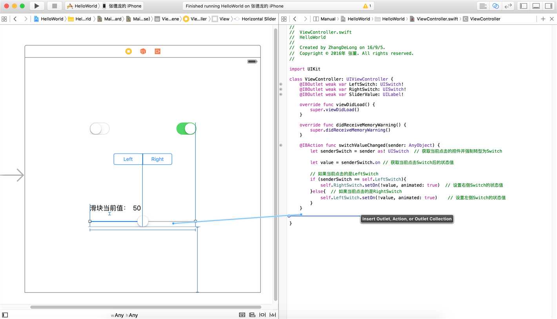Image resolution: width=557 pixels, height=319 pixels.
Task: Open the Vie...ller controller breadcrumb
Action: (x=195, y=19)
